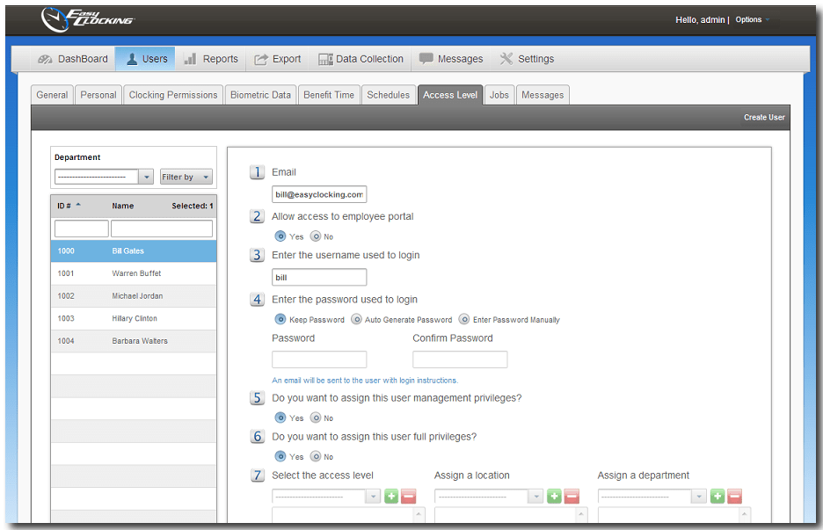Select Warren Buffet from the user list
This screenshot has width=823, height=530.
133,272
